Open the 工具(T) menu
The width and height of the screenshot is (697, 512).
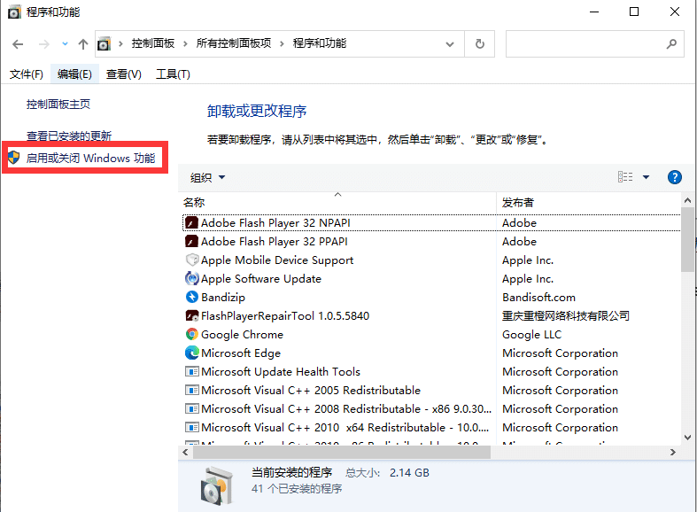173,74
